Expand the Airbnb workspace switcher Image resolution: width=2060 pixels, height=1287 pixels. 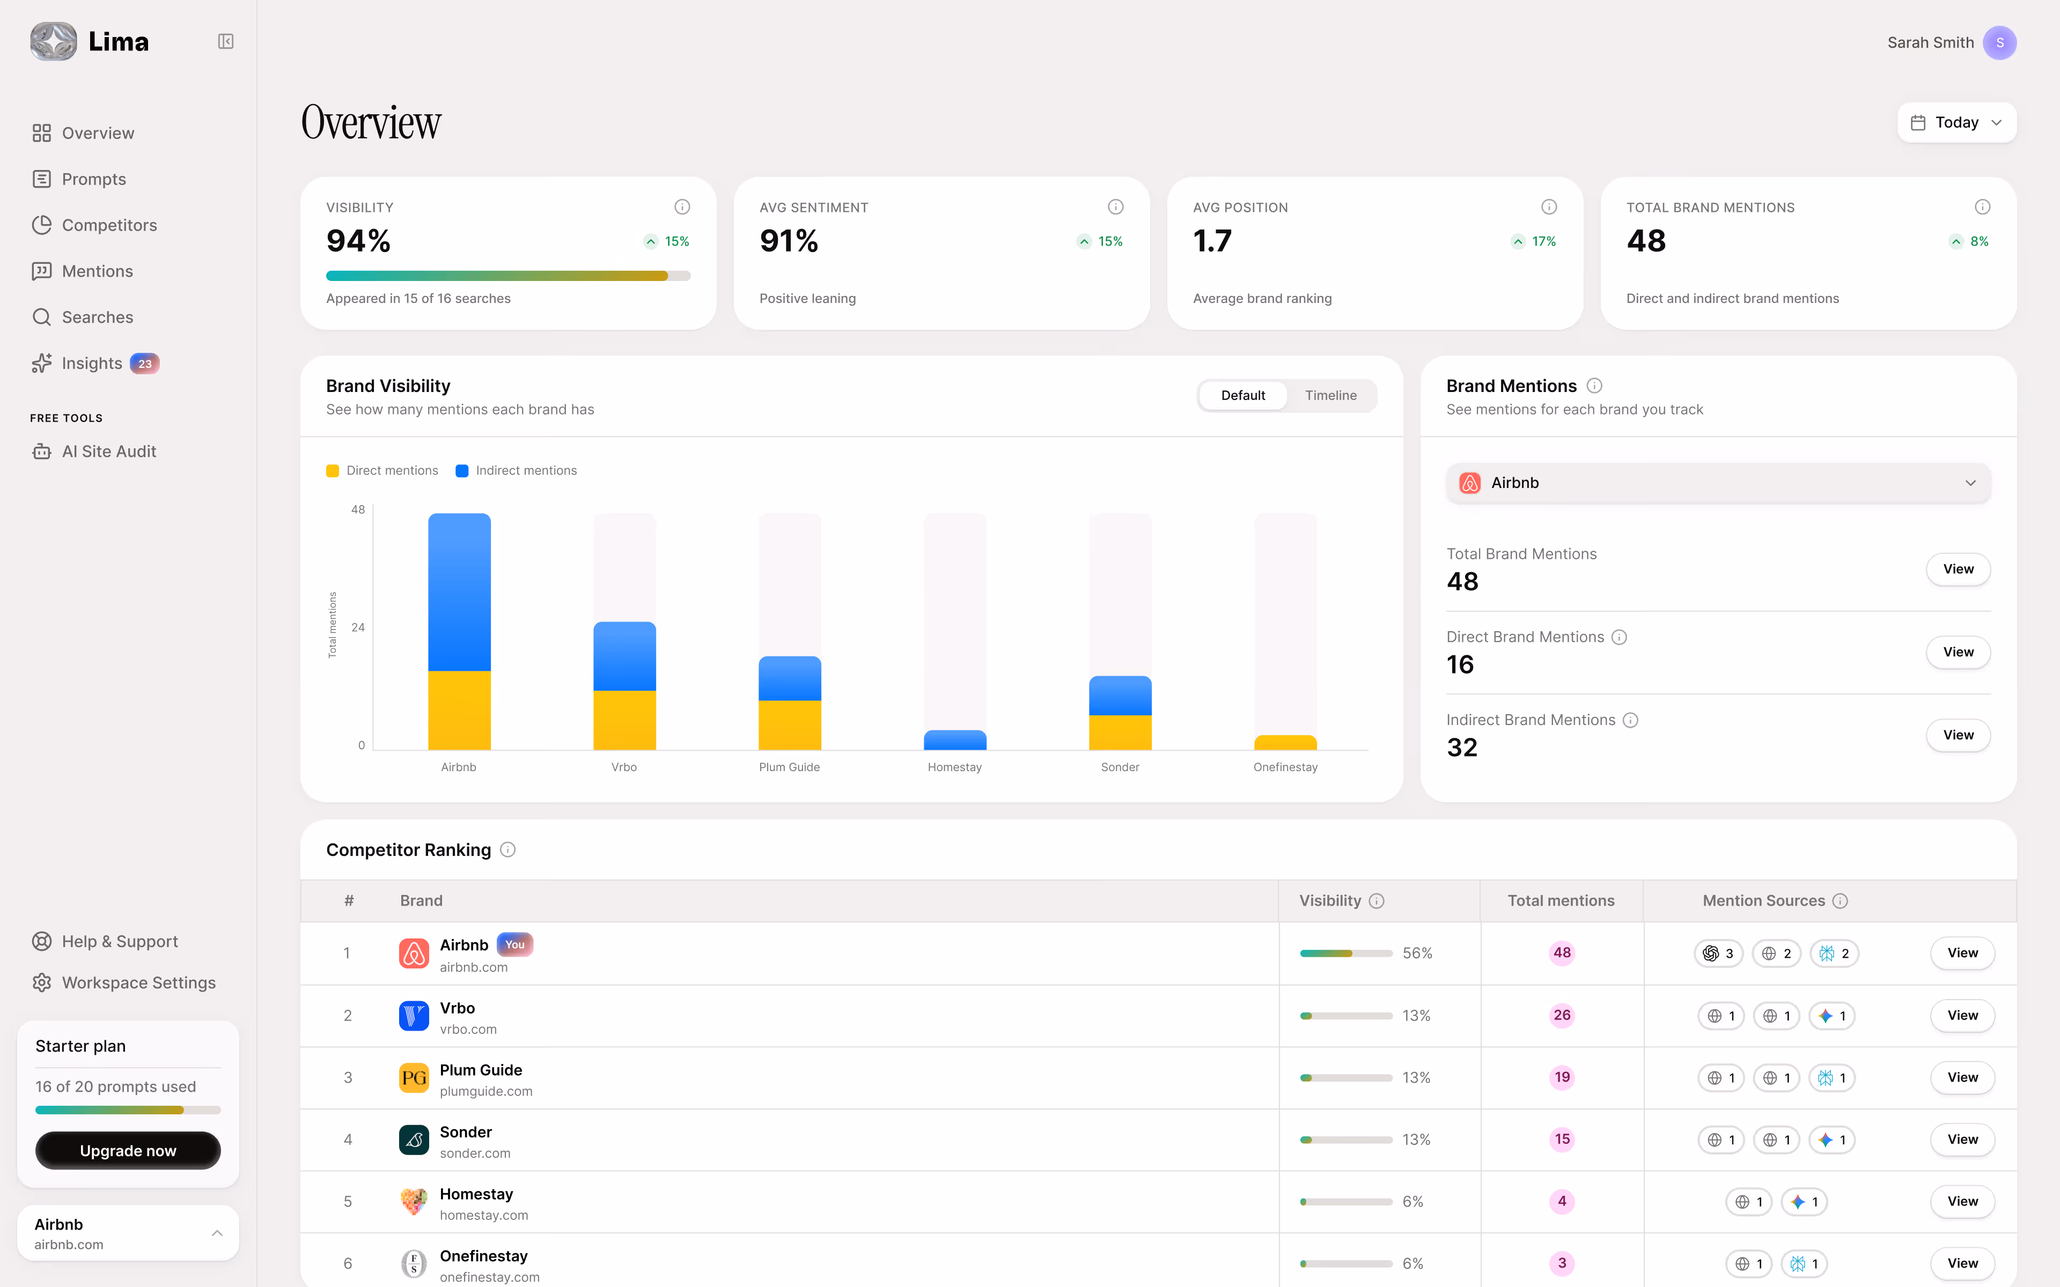[128, 1233]
